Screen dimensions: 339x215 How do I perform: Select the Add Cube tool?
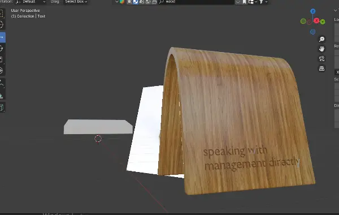(2, 107)
